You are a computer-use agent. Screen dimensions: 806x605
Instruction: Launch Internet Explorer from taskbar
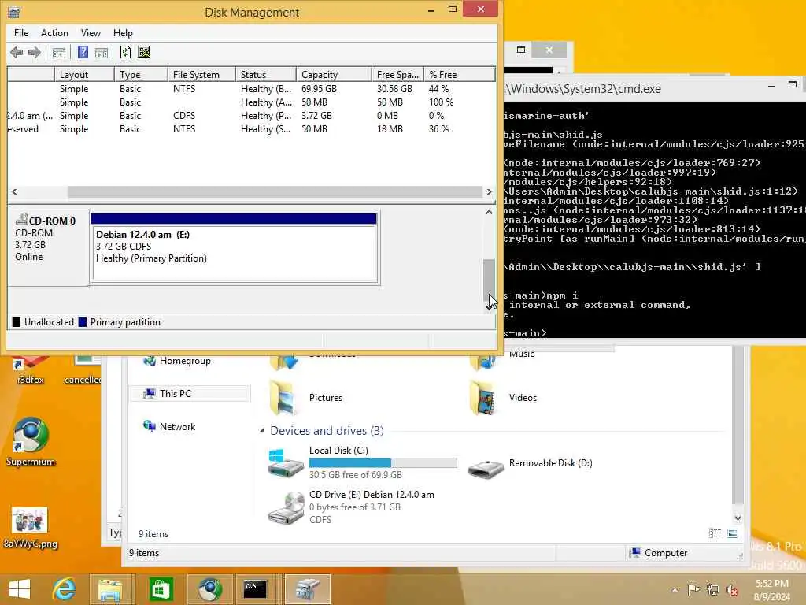pos(64,589)
